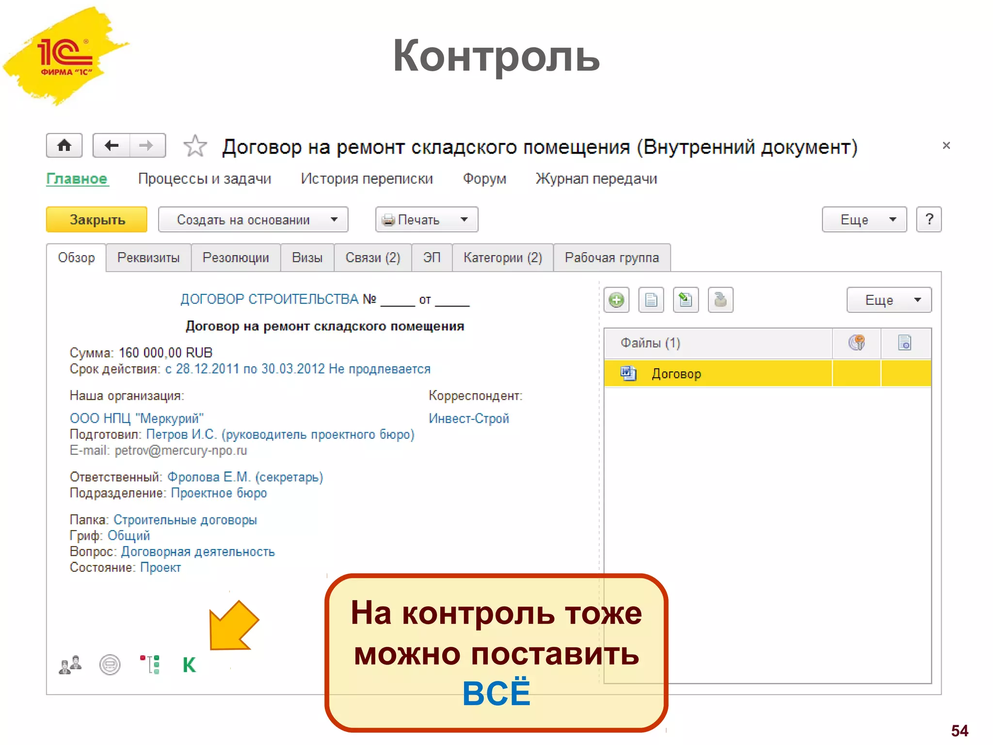Click the round stamp icon at bottom
This screenshot has width=993, height=745.
point(110,664)
